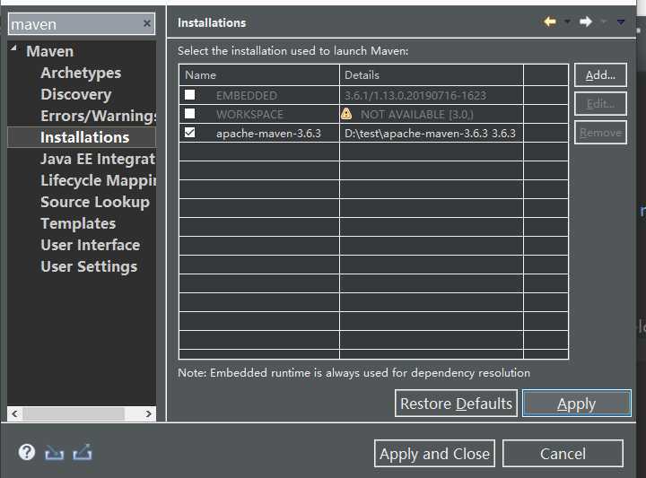Image resolution: width=646 pixels, height=478 pixels.
Task: Open back history dropdown arrow
Action: click(567, 22)
